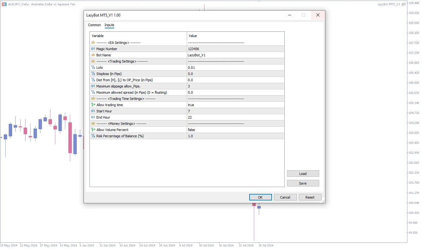422x249 pixels.
Task: Click the 106.000 price on chart scale
Action: [415, 83]
